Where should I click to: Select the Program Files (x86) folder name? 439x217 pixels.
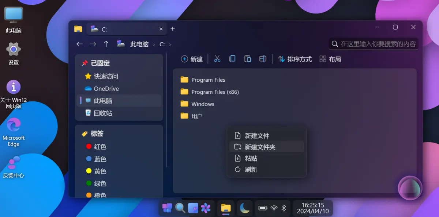(x=215, y=92)
